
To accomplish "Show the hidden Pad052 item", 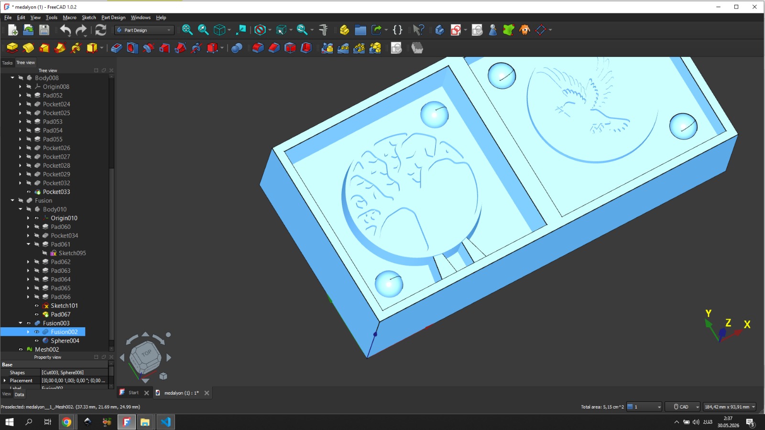I will click(29, 96).
